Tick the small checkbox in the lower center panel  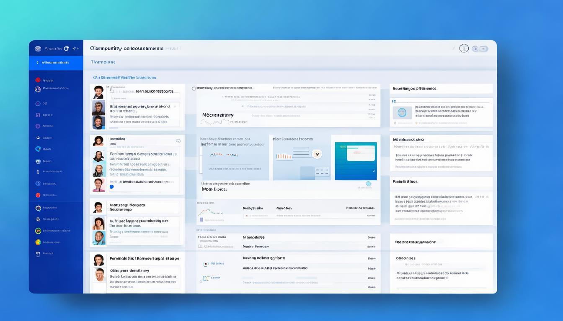[201, 247]
